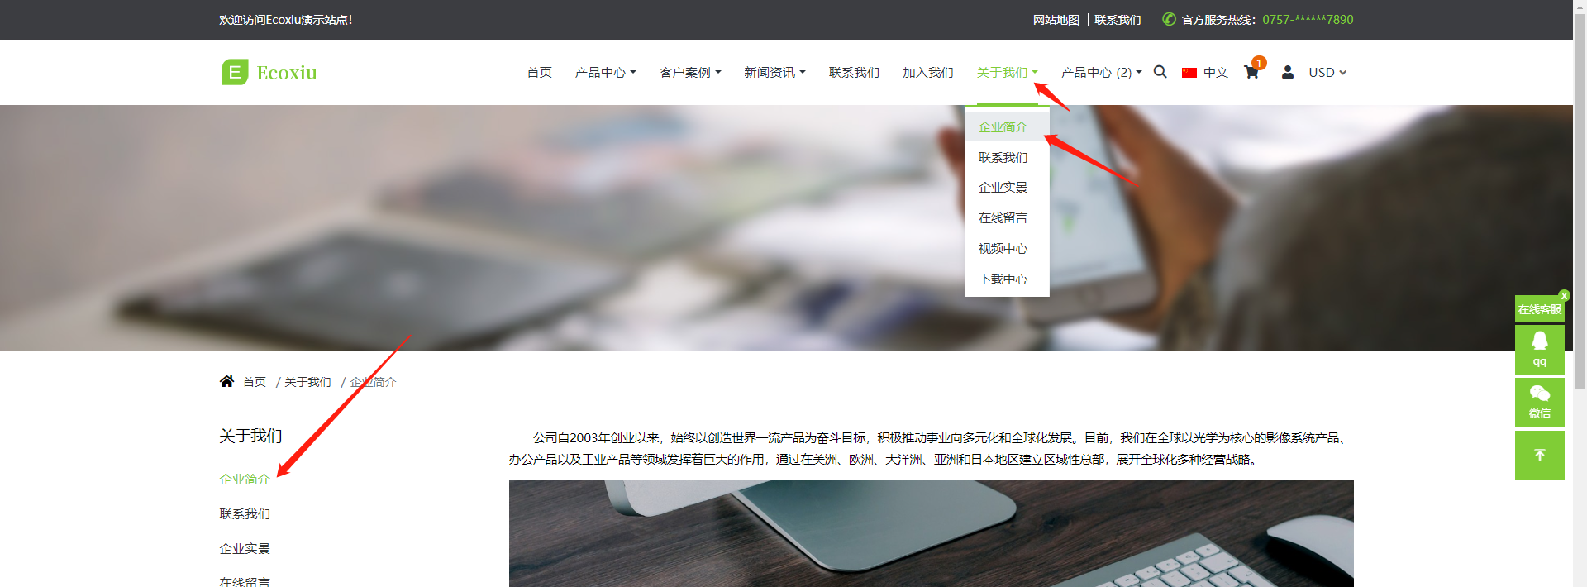The image size is (1587, 587).
Task: Close the online service widget
Action: [1564, 295]
